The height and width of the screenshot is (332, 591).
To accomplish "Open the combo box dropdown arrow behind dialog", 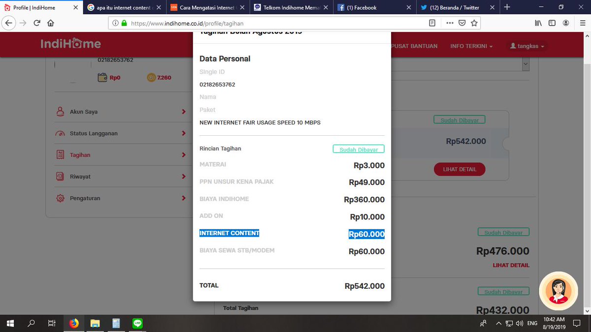I will point(525,64).
